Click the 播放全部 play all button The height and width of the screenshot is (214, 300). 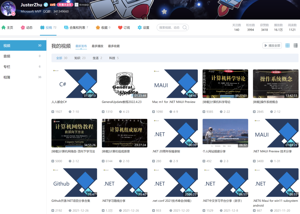coord(272,46)
